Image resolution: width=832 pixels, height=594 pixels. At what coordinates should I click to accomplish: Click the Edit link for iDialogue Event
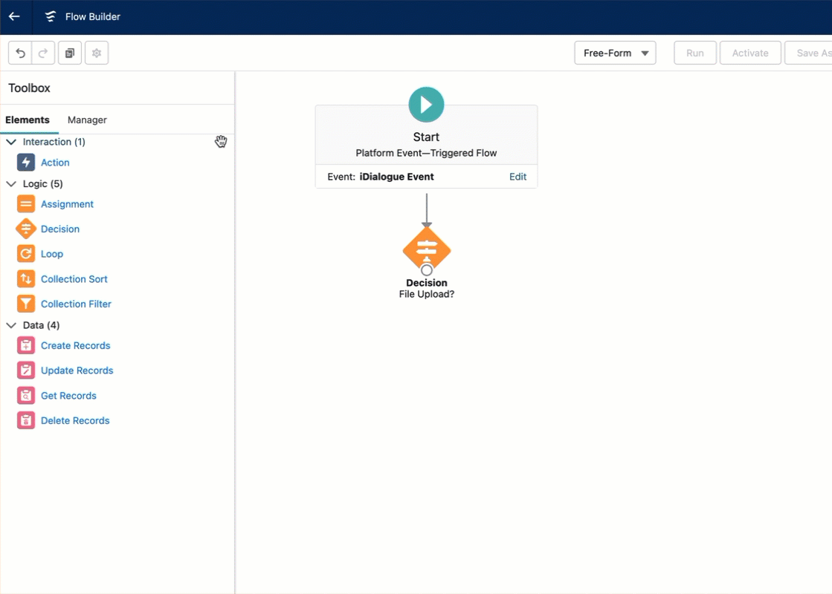point(518,177)
